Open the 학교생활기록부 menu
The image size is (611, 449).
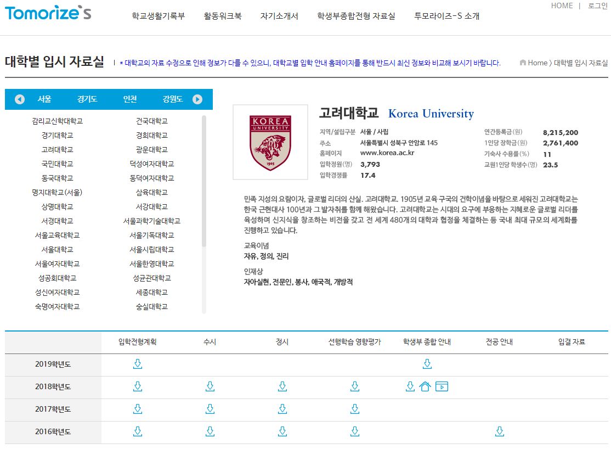(158, 16)
